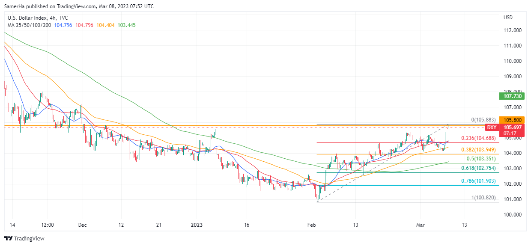Open the MA 25/50/100/200 indicator label
This screenshot has height=246, width=531.
point(29,25)
